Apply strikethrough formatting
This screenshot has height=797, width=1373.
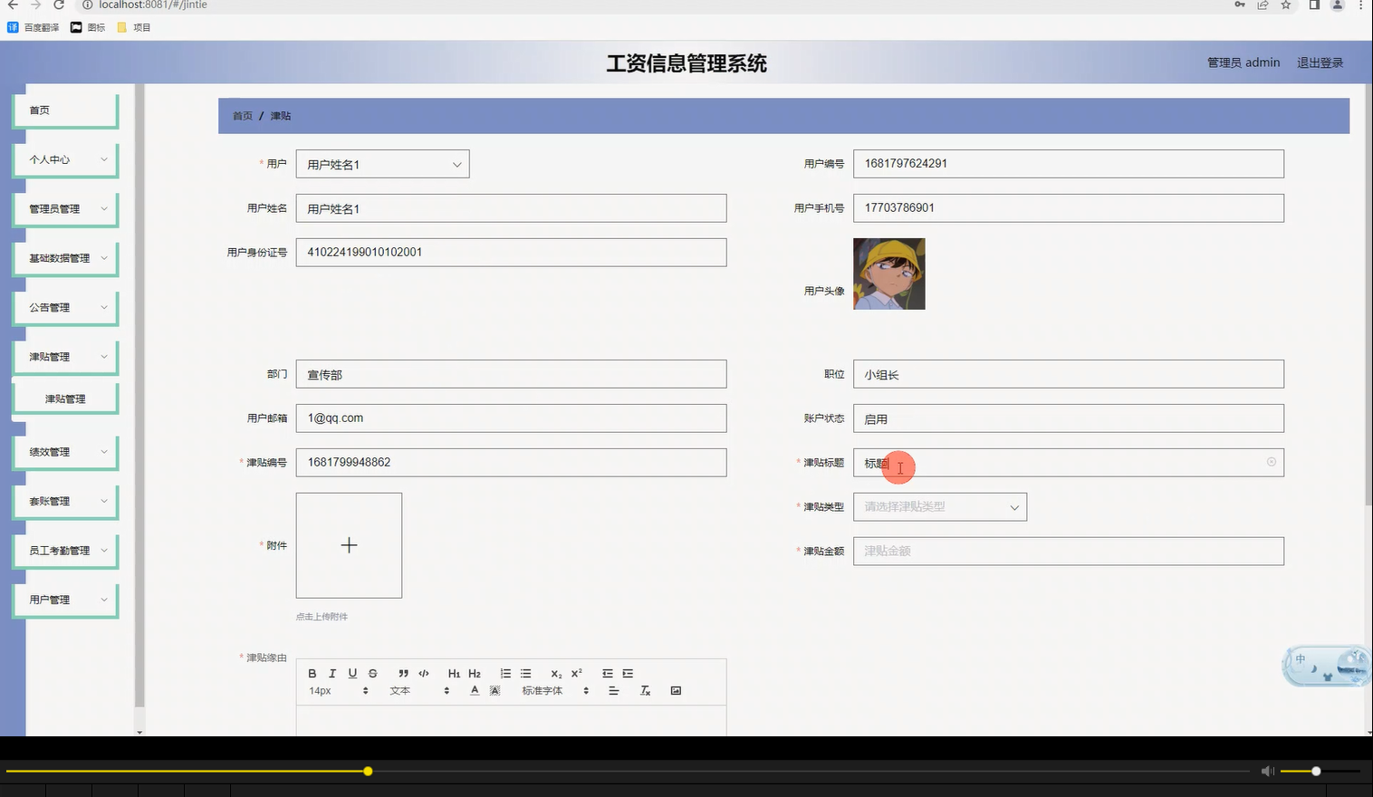coord(372,673)
